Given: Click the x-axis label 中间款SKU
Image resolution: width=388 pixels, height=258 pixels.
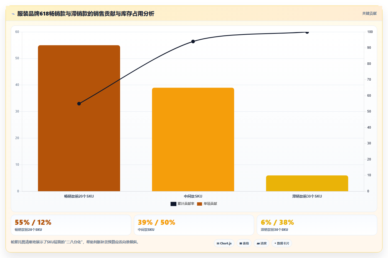Looking at the screenshot, I should (x=193, y=196).
